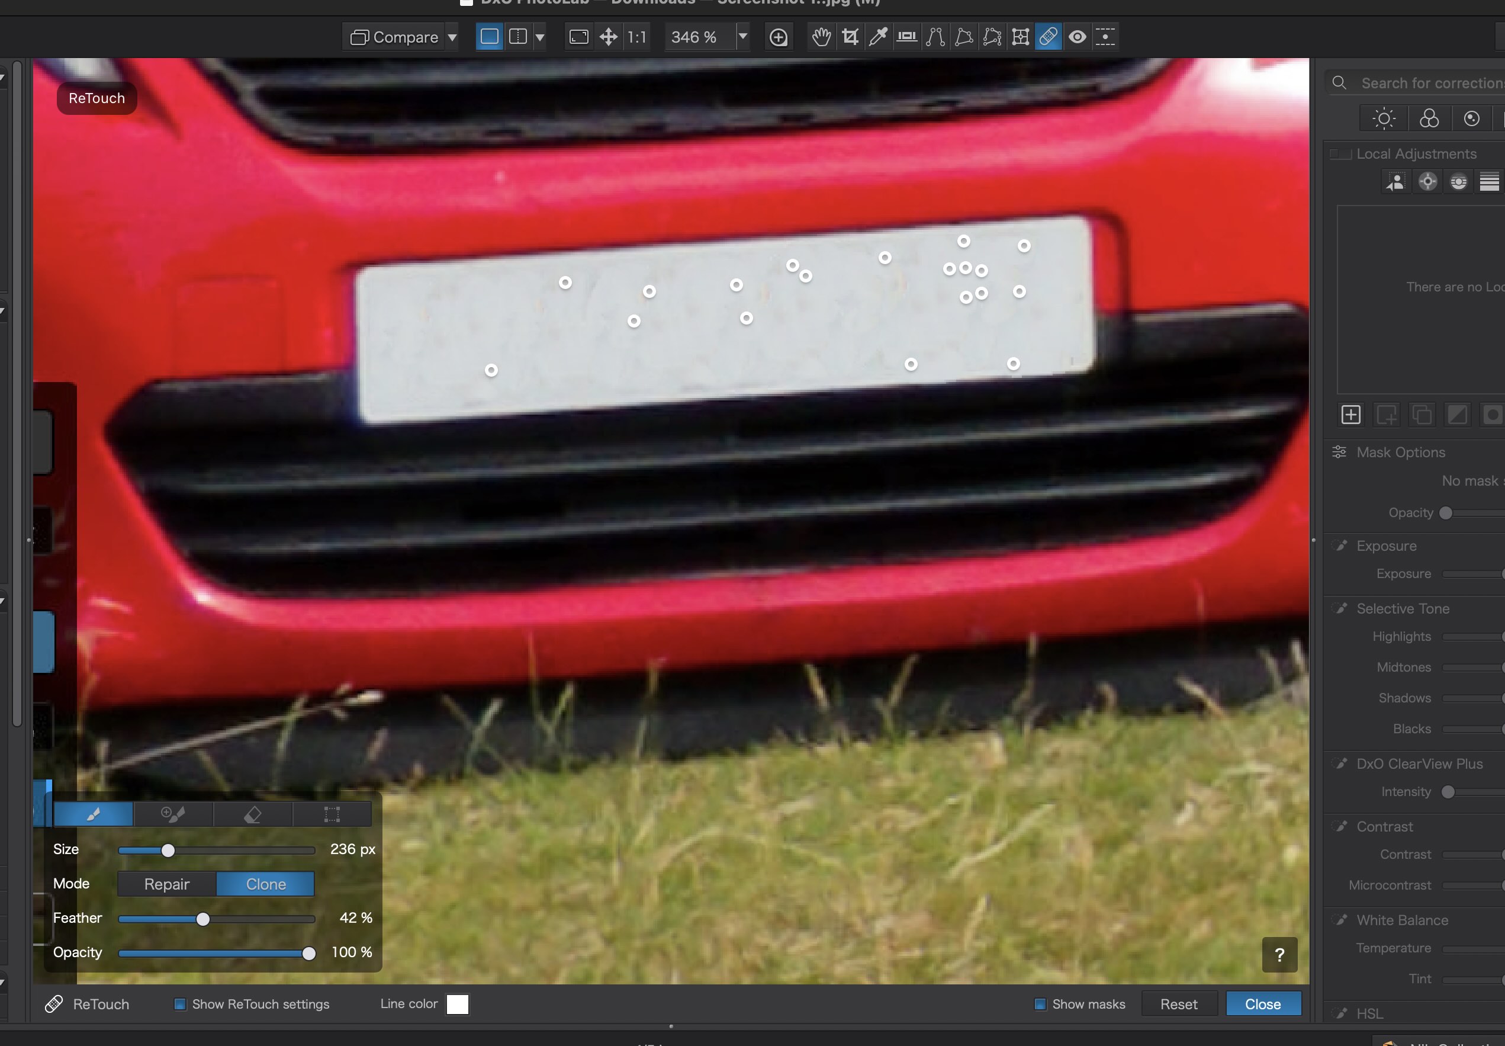Open the Color corrections tab icon
1505x1046 pixels.
click(x=1429, y=118)
